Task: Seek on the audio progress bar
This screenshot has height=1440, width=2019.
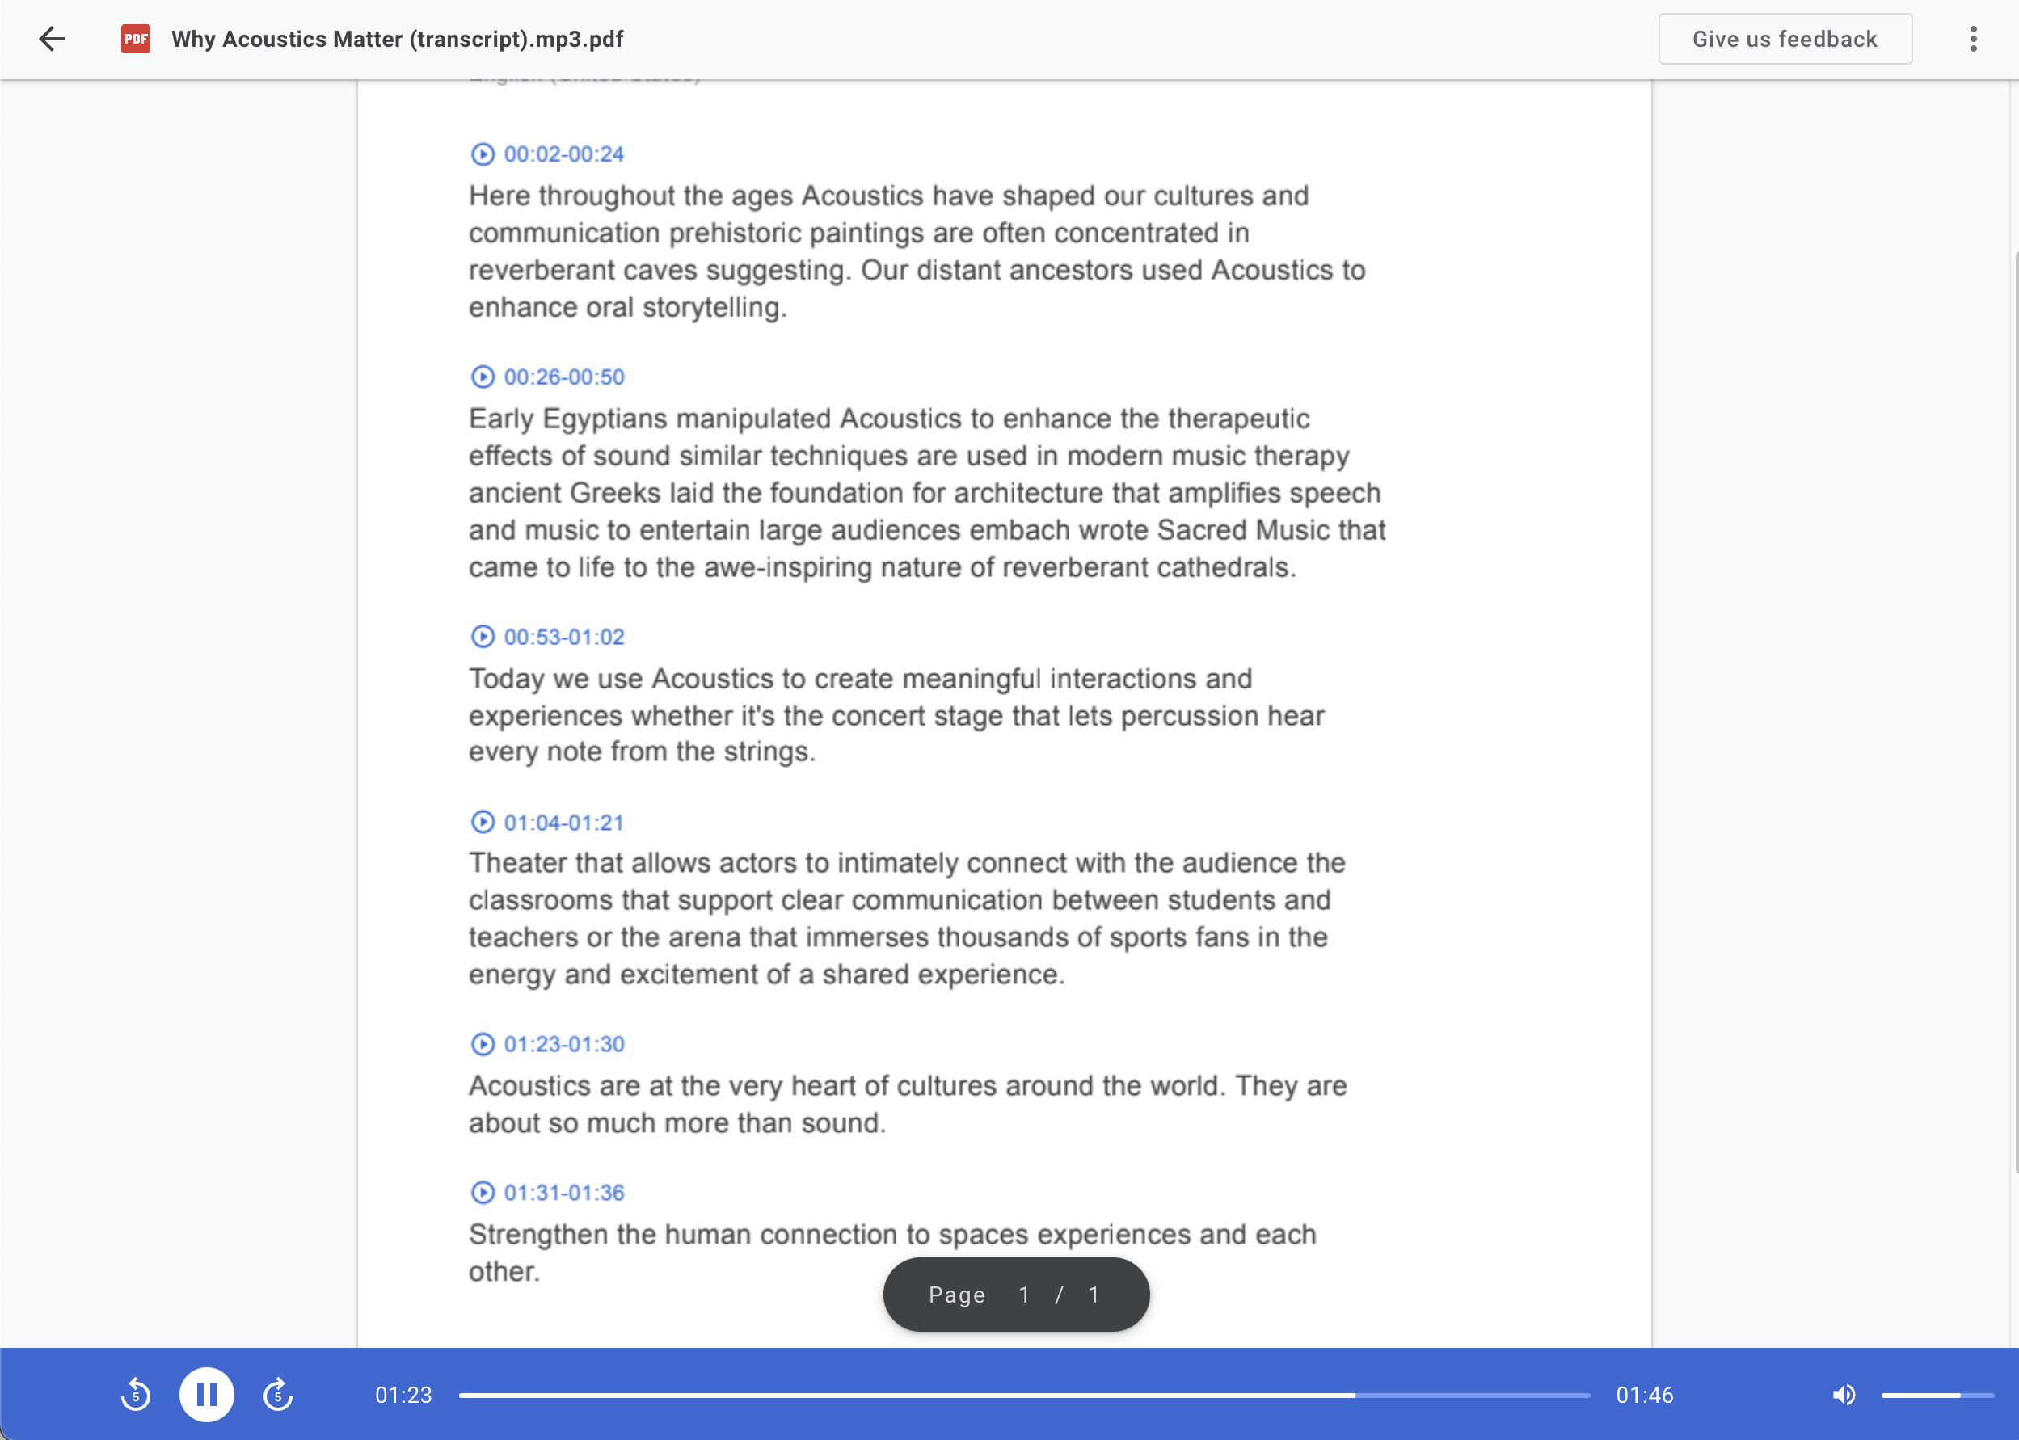Action: click(1023, 1395)
